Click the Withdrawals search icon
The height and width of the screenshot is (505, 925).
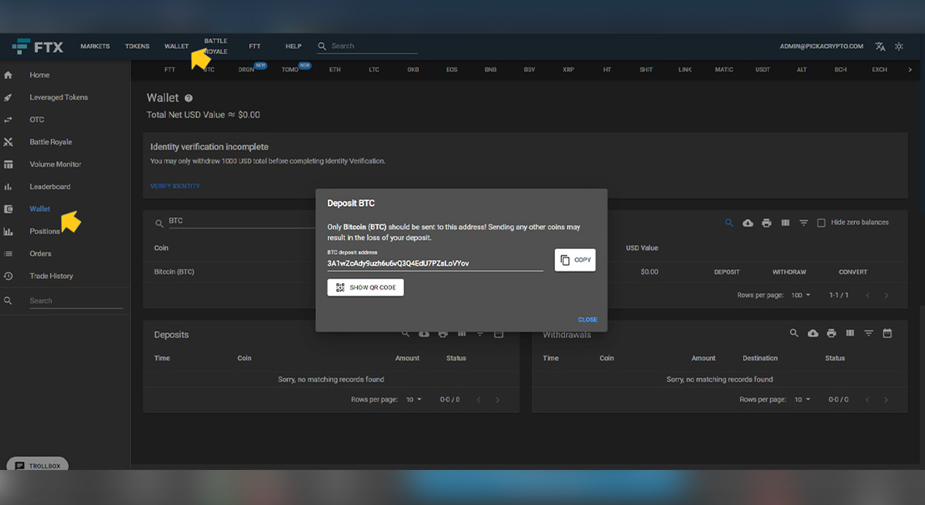coord(794,334)
